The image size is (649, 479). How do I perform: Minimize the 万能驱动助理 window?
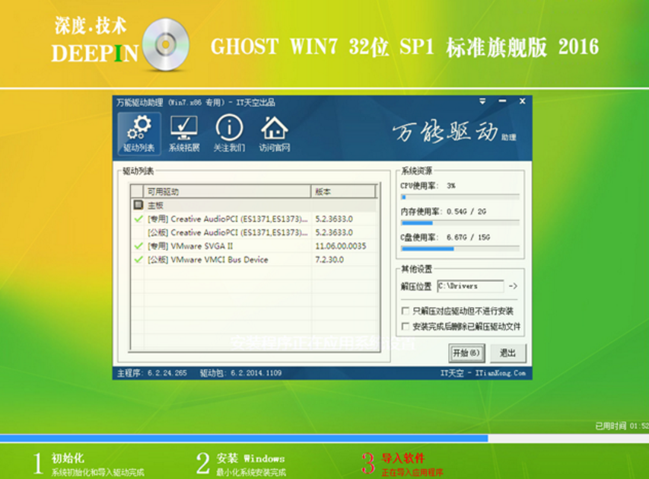[502, 101]
